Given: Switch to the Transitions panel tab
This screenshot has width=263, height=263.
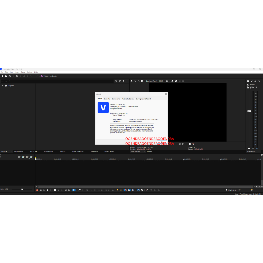Looking at the screenshot, I should coord(94,152).
